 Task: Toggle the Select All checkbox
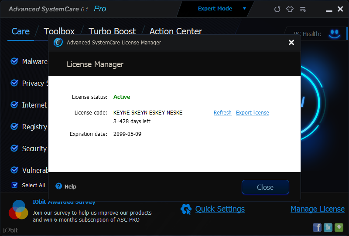click(x=14, y=185)
